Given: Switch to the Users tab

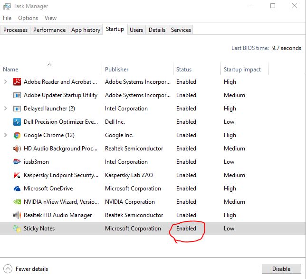Looking at the screenshot, I should coord(136,30).
